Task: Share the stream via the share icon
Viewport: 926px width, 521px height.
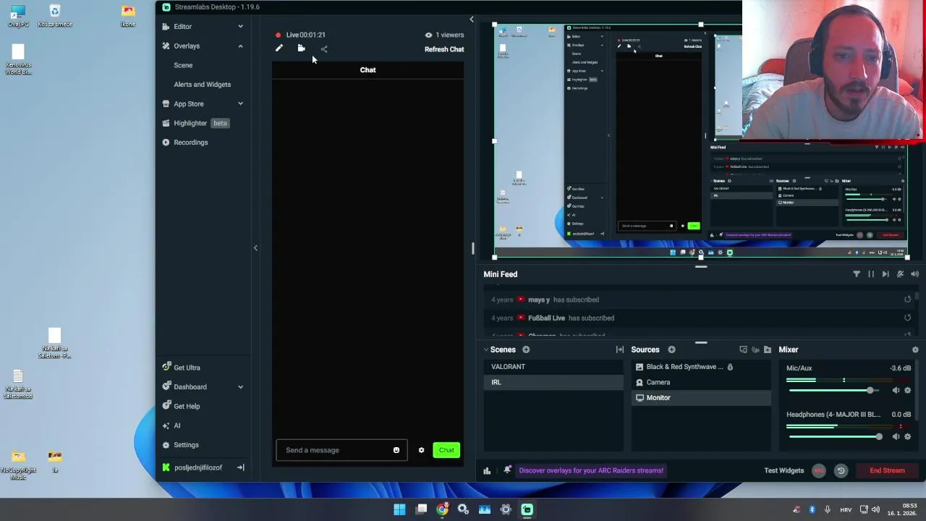Action: point(324,49)
